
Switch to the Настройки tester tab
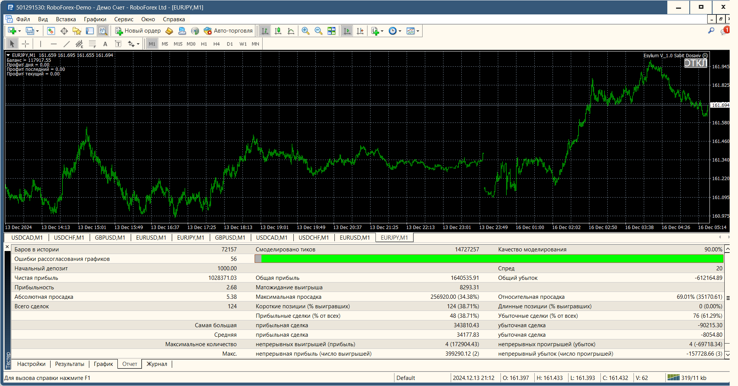click(31, 364)
